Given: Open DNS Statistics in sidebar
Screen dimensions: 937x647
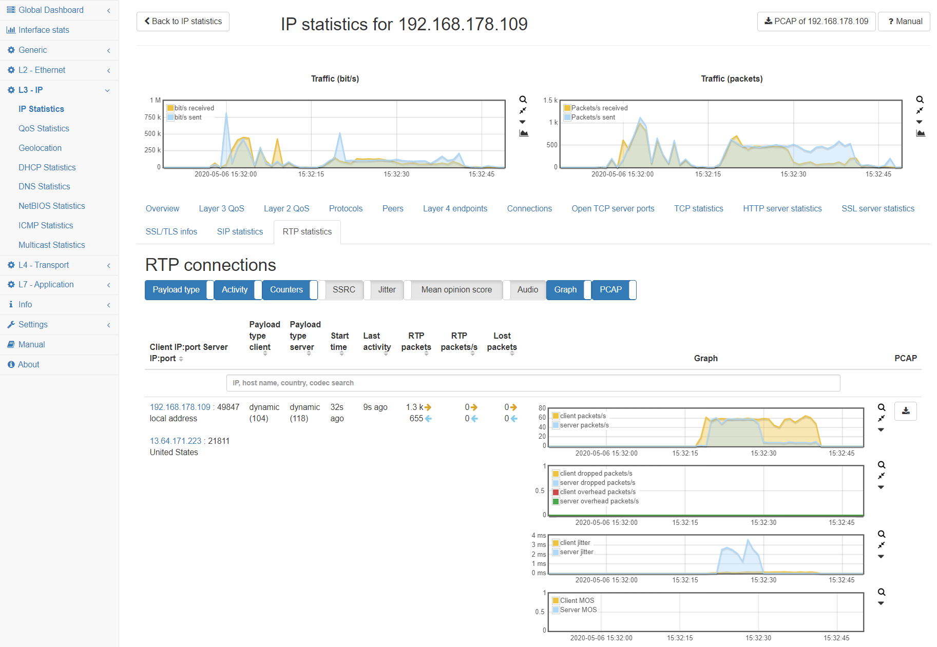Looking at the screenshot, I should (44, 186).
